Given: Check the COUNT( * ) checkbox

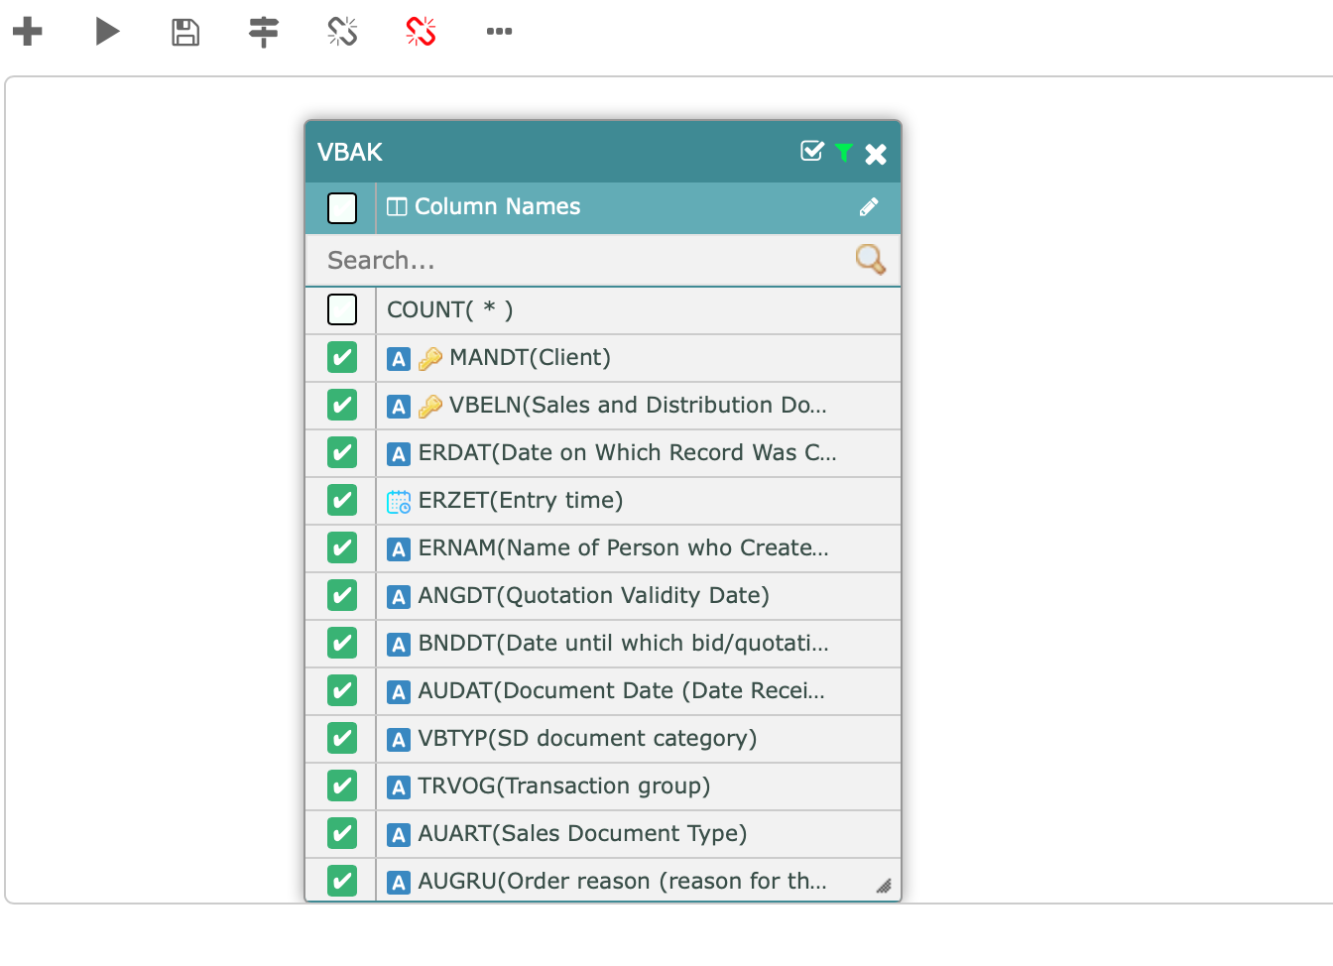Looking at the screenshot, I should pyautogui.click(x=342, y=309).
